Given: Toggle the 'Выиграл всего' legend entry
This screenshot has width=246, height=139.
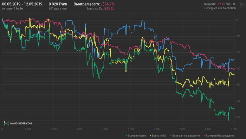Looking at the screenshot, I should pos(136,136).
